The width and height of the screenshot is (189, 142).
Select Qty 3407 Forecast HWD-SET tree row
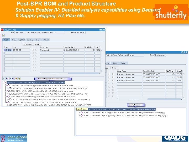(50, 99)
